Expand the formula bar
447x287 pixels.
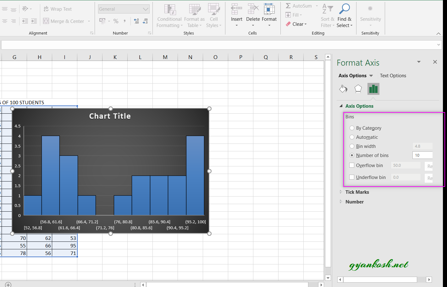click(439, 45)
